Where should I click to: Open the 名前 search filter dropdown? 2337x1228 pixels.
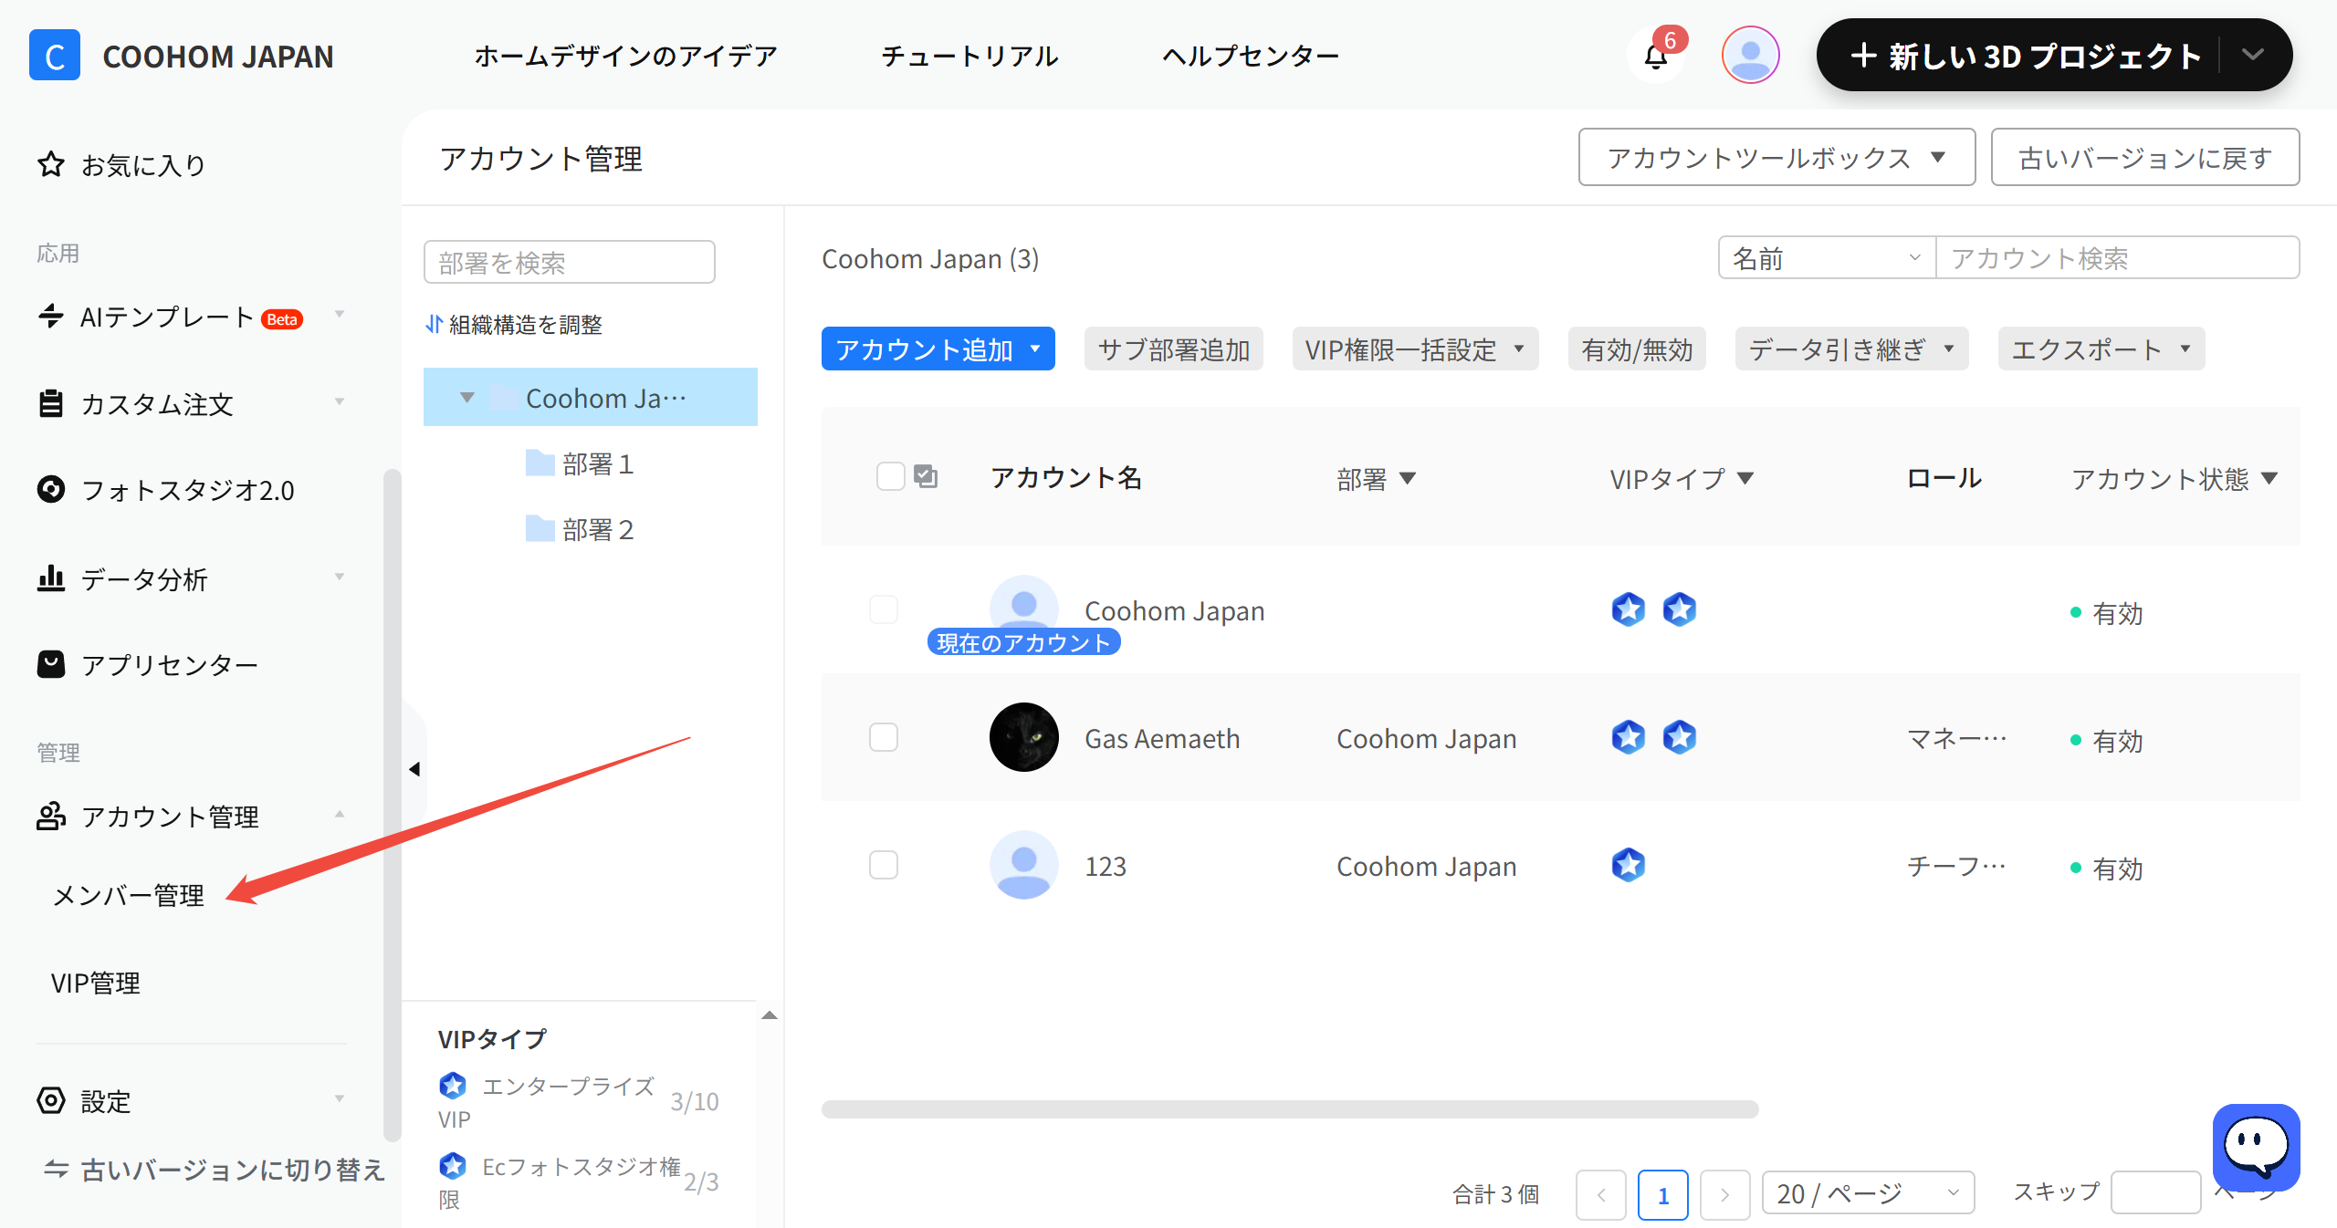(1827, 258)
